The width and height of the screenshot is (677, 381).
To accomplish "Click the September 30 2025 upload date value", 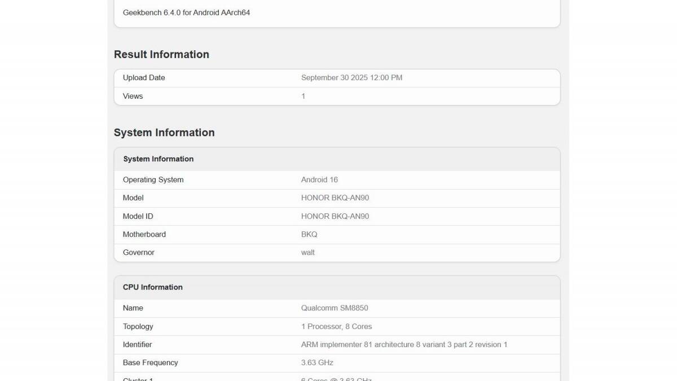I will (x=351, y=78).
